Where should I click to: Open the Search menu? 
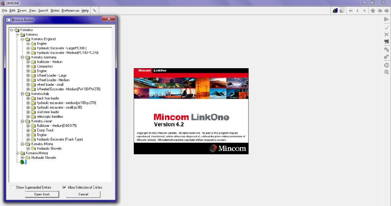43,10
